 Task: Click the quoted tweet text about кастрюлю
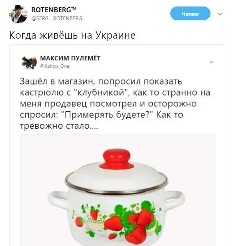click(x=115, y=104)
